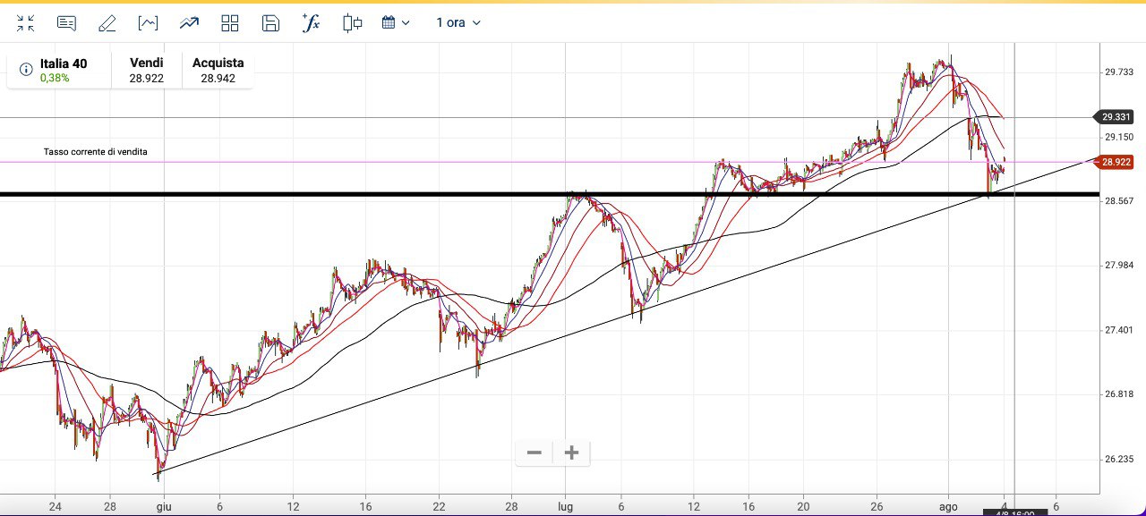Add indicator using the fx icon
The height and width of the screenshot is (516, 1146).
point(311,23)
